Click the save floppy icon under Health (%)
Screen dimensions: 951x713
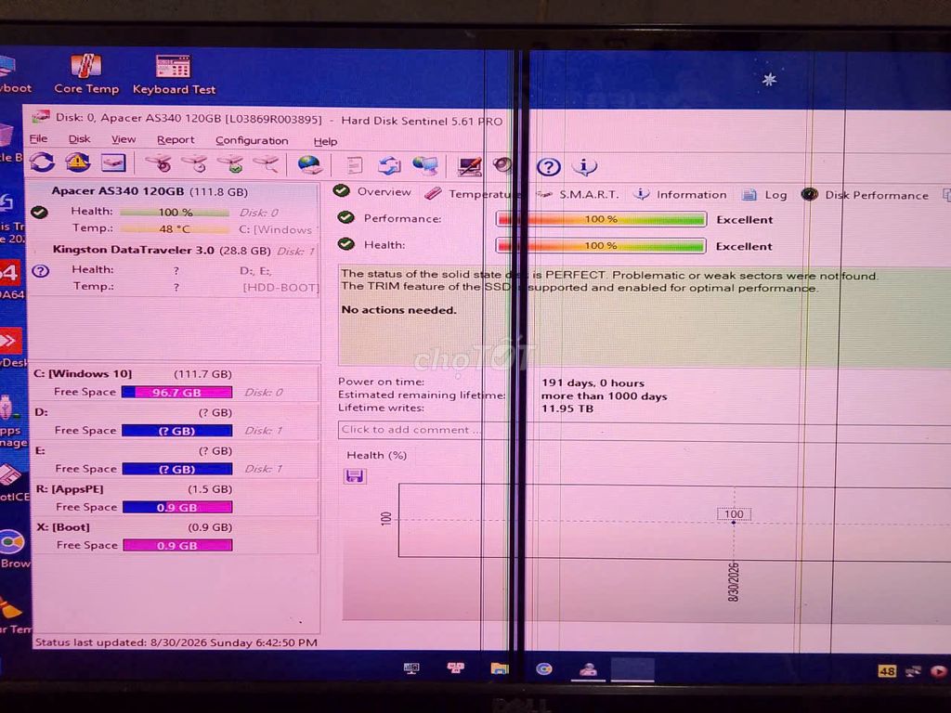[354, 476]
